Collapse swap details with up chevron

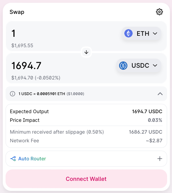[160, 94]
